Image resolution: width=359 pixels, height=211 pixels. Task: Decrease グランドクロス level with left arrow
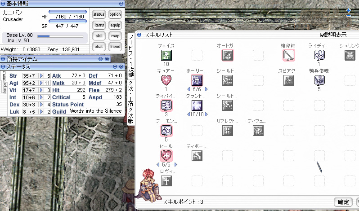pos(188,114)
